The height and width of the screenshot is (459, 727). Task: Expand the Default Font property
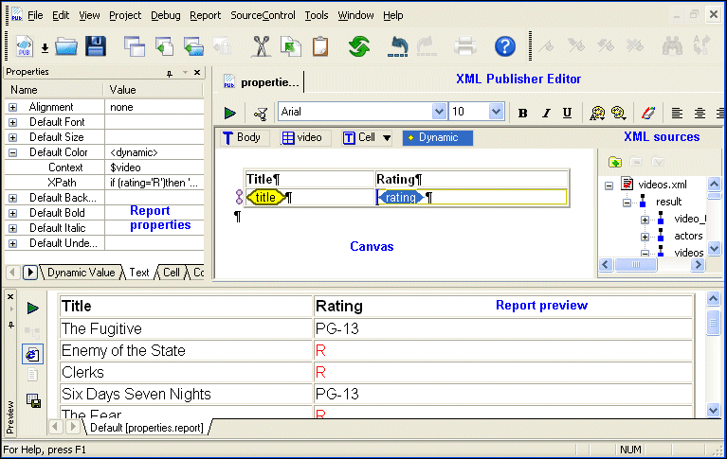point(13,122)
